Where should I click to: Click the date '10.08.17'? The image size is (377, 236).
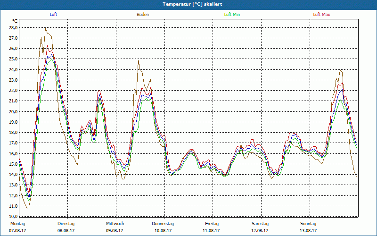point(163,231)
